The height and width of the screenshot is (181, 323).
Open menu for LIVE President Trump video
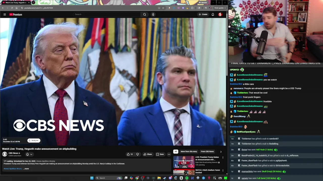pos(223,158)
